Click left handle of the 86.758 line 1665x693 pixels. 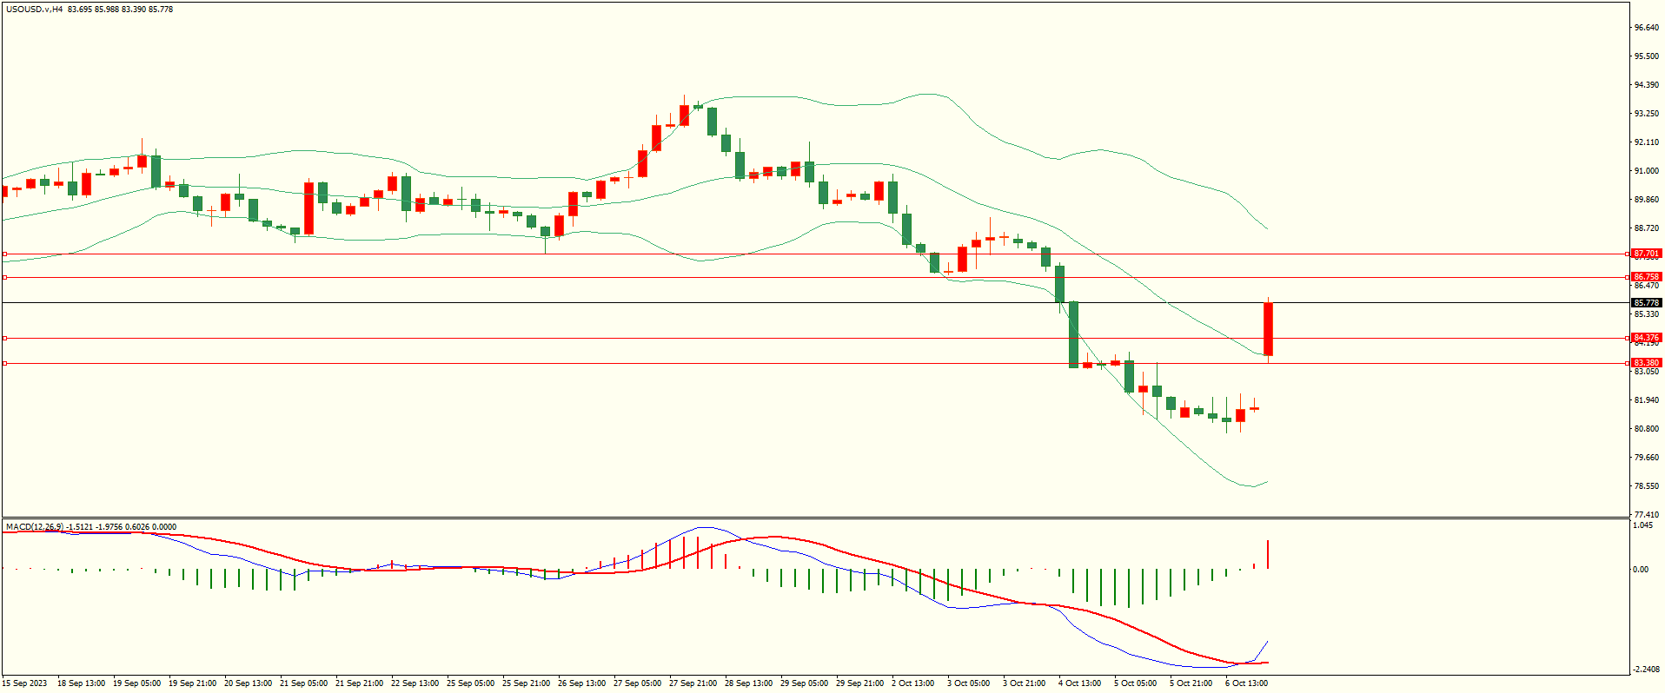[x=5, y=277]
